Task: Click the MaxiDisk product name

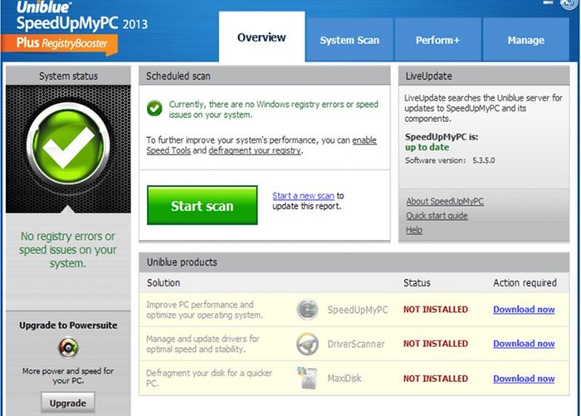Action: (x=344, y=378)
